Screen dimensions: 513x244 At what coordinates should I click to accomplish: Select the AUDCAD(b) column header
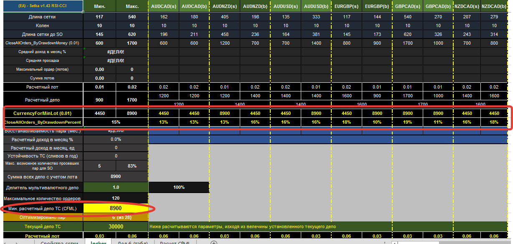[194, 7]
